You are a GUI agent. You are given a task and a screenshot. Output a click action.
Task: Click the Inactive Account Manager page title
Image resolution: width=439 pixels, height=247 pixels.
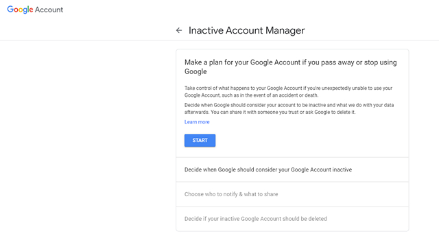[x=247, y=30]
